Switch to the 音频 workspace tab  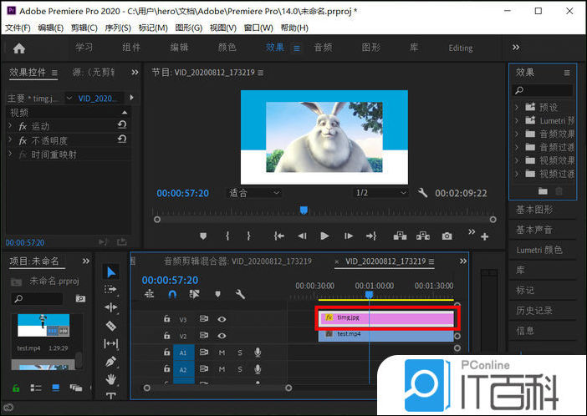[323, 48]
